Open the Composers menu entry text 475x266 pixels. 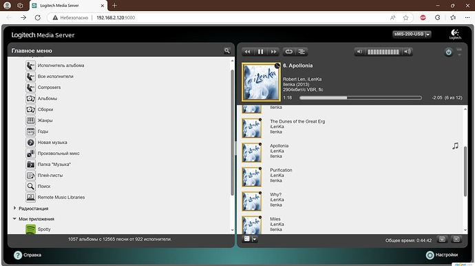point(49,88)
